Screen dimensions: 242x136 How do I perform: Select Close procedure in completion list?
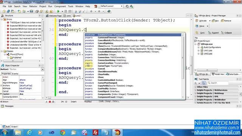[133, 77]
